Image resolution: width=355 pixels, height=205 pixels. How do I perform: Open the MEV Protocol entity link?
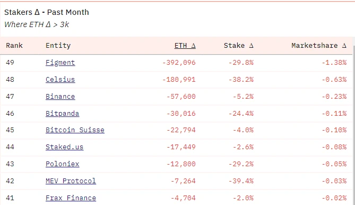(71, 181)
